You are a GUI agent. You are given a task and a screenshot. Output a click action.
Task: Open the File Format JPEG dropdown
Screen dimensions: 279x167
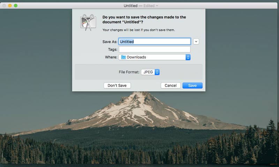150,72
